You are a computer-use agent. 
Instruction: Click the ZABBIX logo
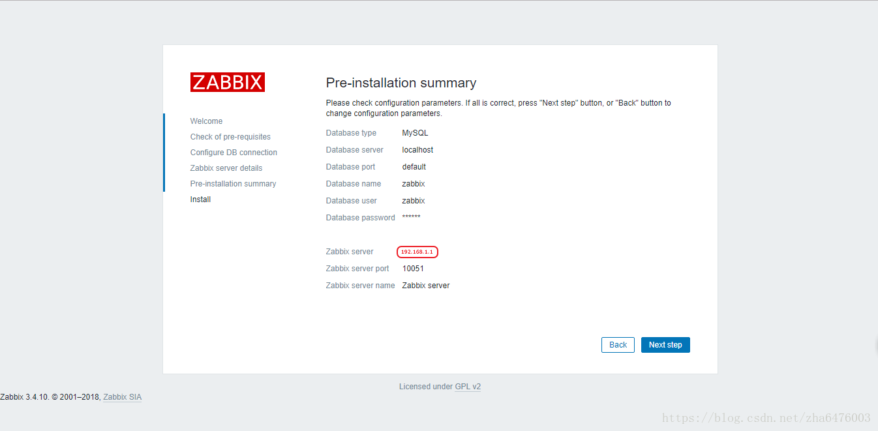click(x=228, y=82)
